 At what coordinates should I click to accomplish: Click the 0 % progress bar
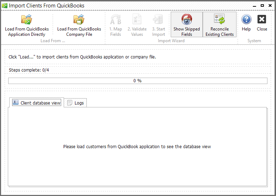(x=138, y=81)
